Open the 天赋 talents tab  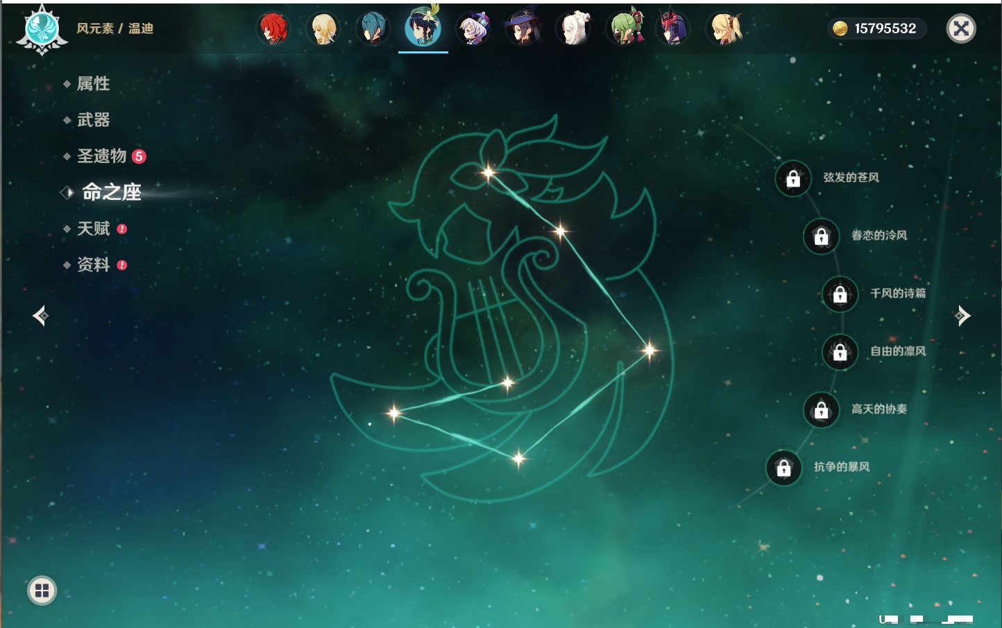(93, 229)
